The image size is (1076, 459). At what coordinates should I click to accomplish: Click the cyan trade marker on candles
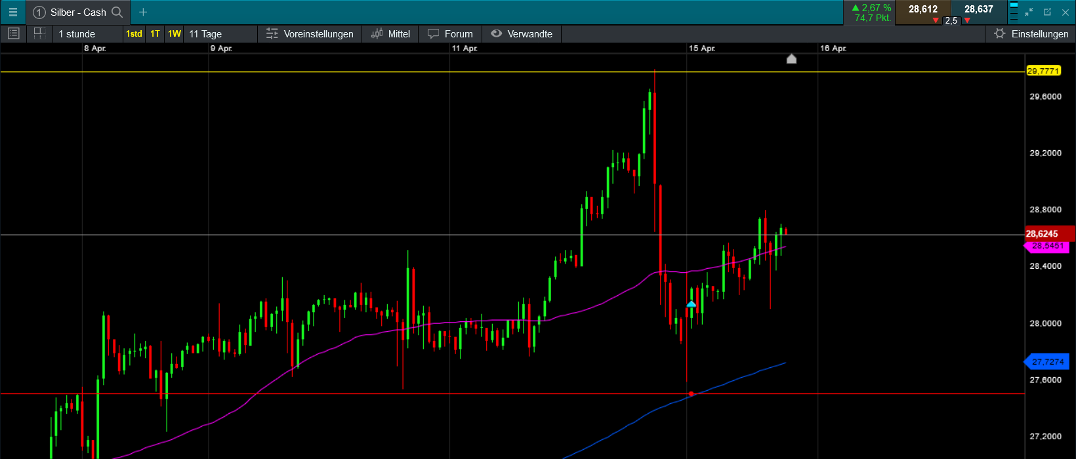pos(692,304)
